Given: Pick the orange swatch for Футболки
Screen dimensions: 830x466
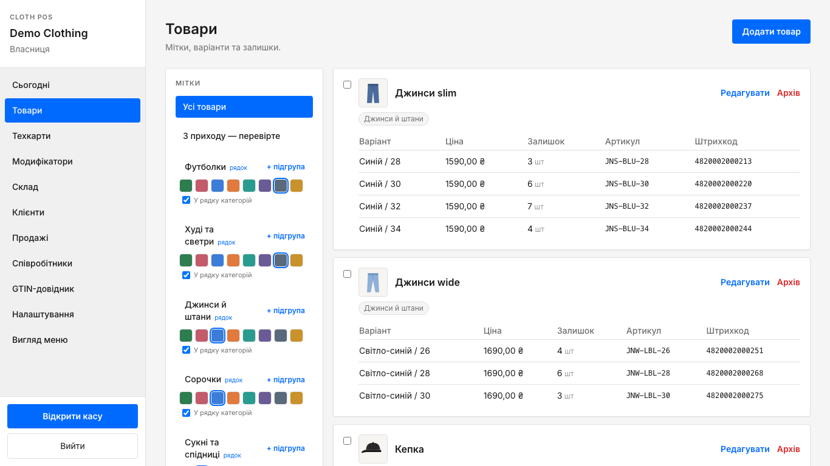Looking at the screenshot, I should [x=233, y=186].
